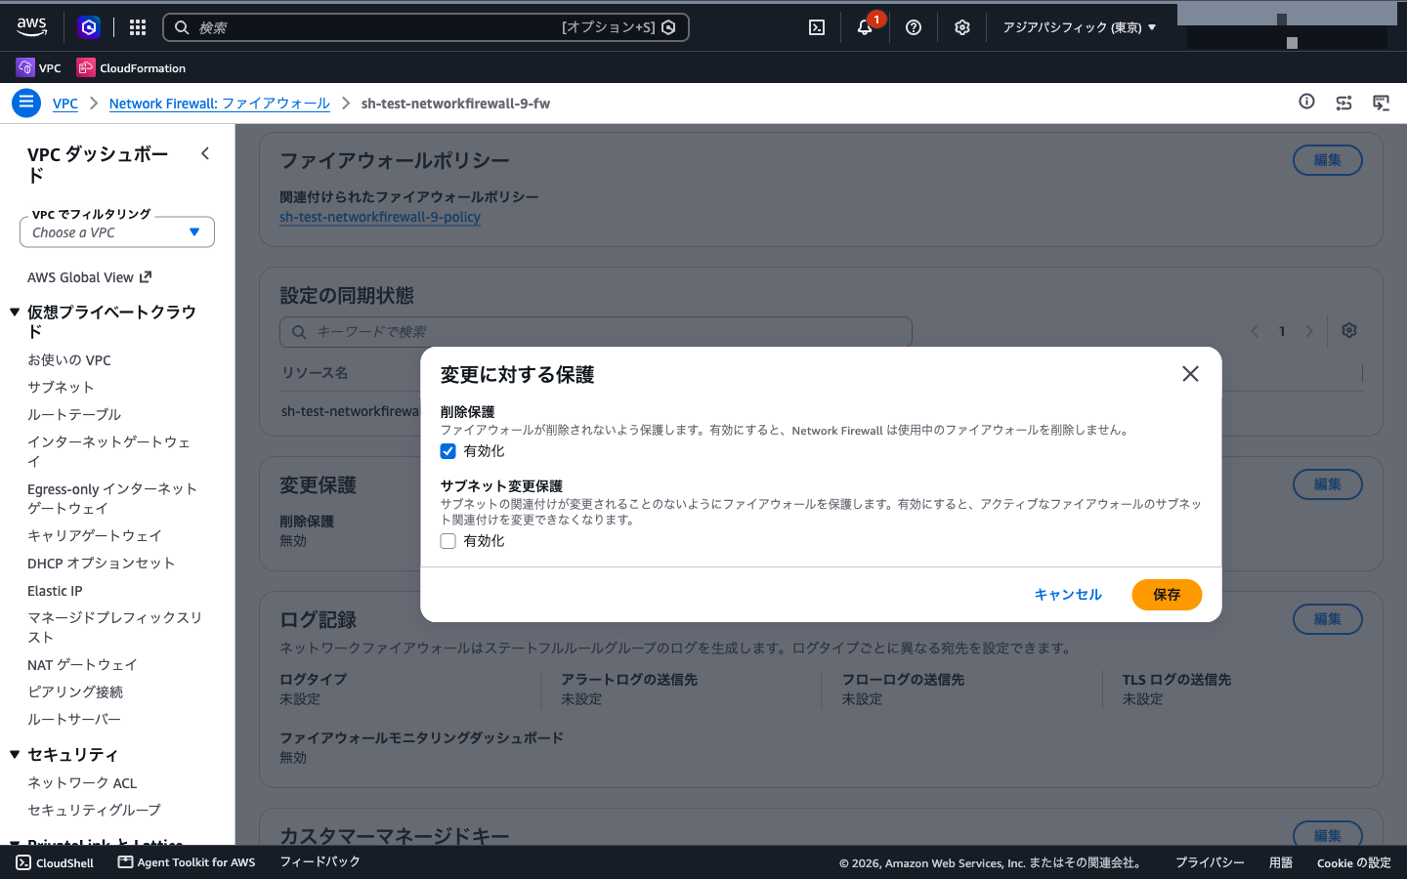Collapse the VPC ダッシュボード side panel
The width and height of the screenshot is (1407, 879).
click(x=205, y=153)
